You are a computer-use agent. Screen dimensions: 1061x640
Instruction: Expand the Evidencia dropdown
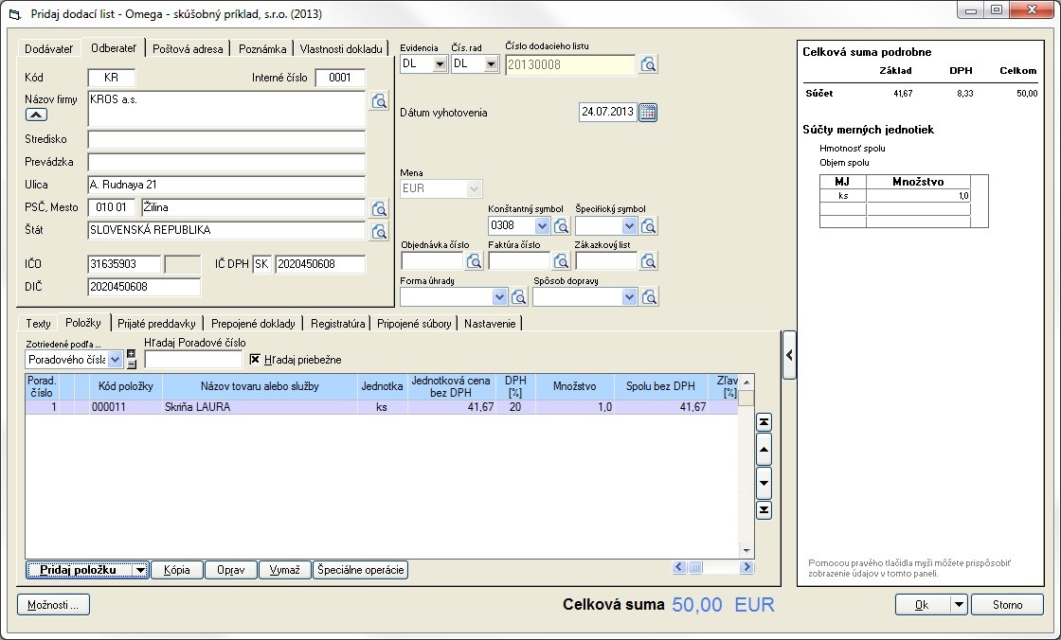440,64
